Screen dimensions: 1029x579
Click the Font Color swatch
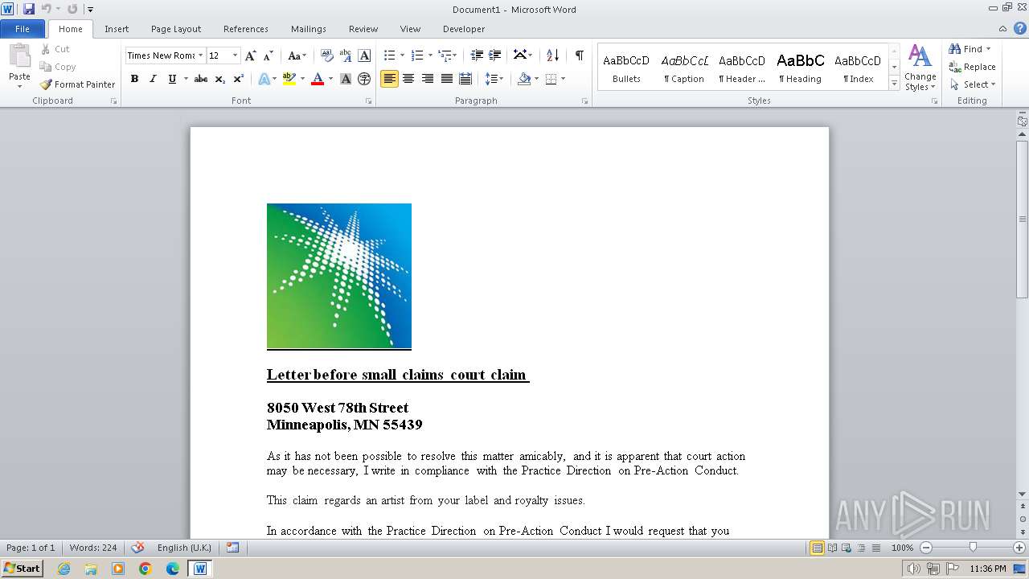[x=318, y=79]
